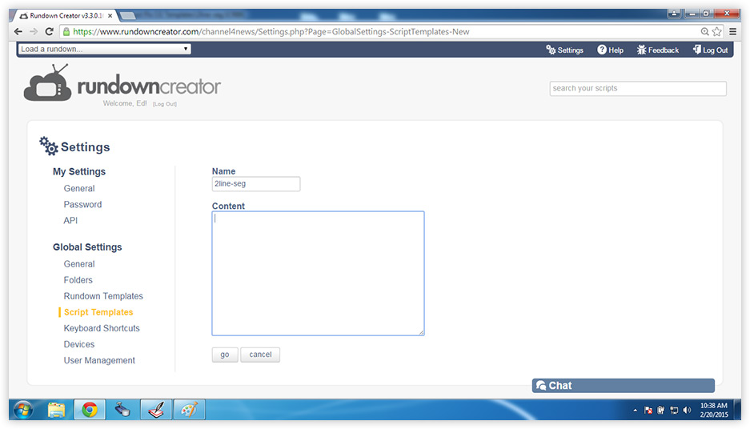
Task: Open General under Global Settings
Action: tap(79, 264)
